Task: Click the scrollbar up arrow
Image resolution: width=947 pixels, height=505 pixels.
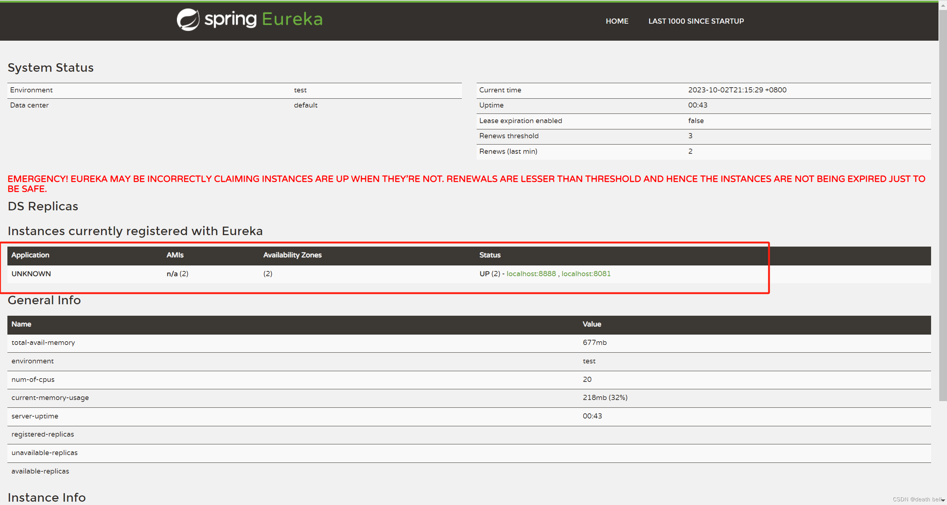Action: coord(943,6)
